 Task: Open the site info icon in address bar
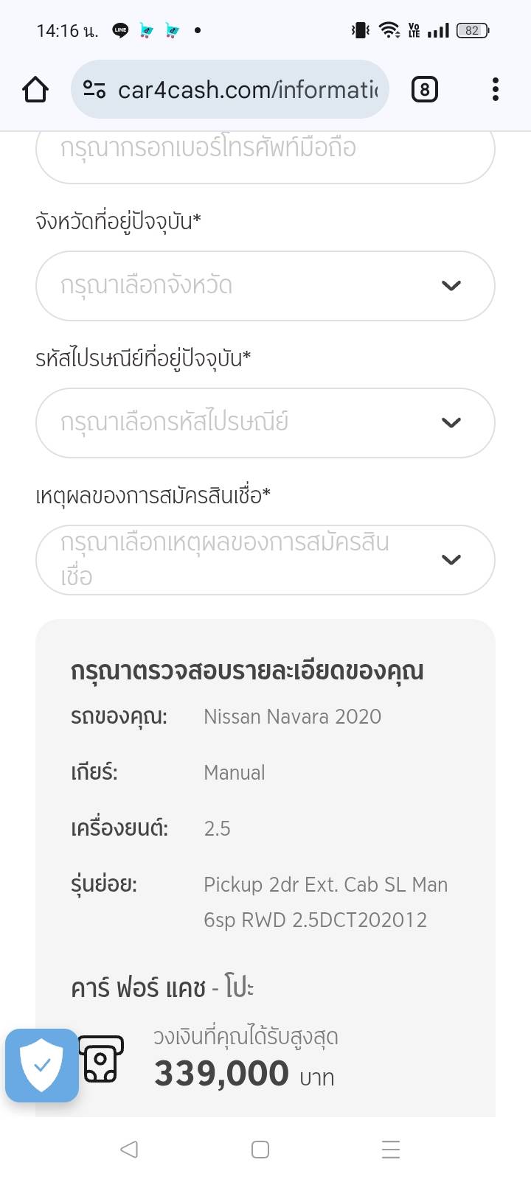94,90
